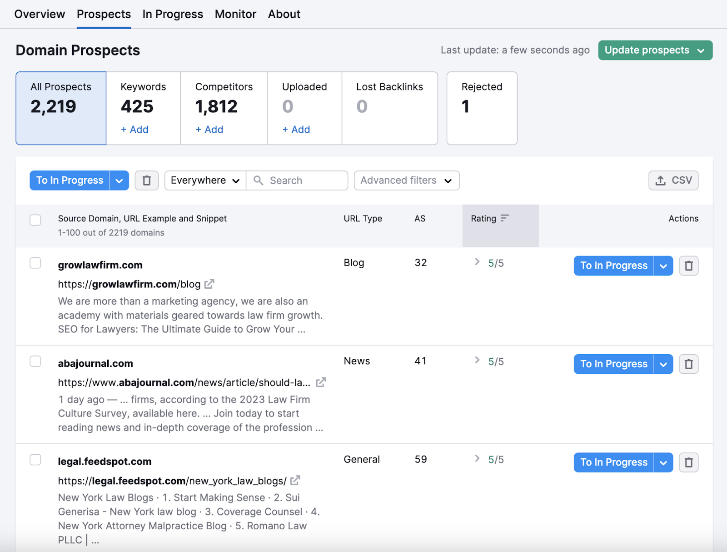Tick the select-all checkbox in table header
Screen dimensions: 727x552
point(35,220)
